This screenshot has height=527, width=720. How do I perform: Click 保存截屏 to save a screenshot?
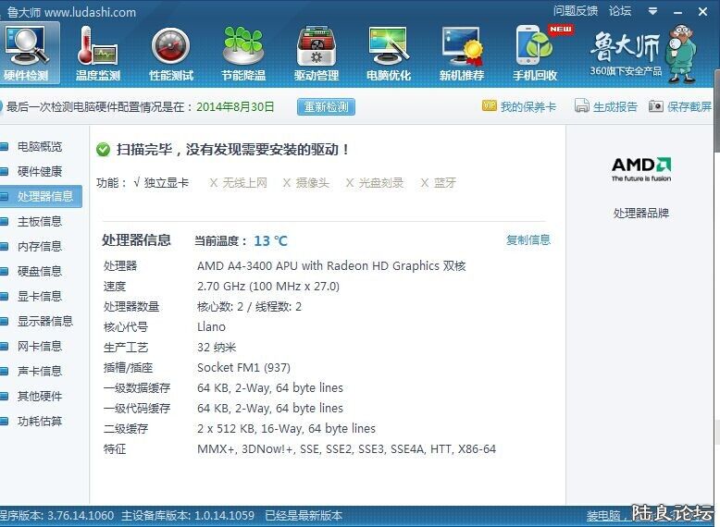click(681, 106)
